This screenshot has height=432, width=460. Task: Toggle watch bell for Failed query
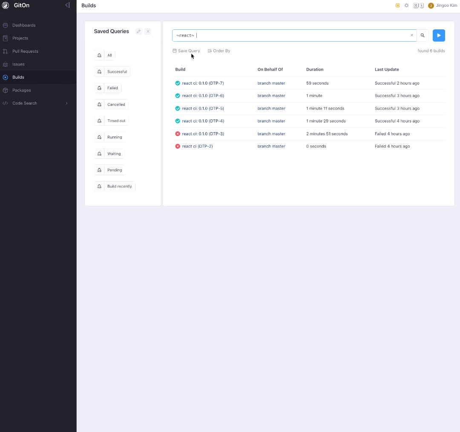tap(99, 88)
